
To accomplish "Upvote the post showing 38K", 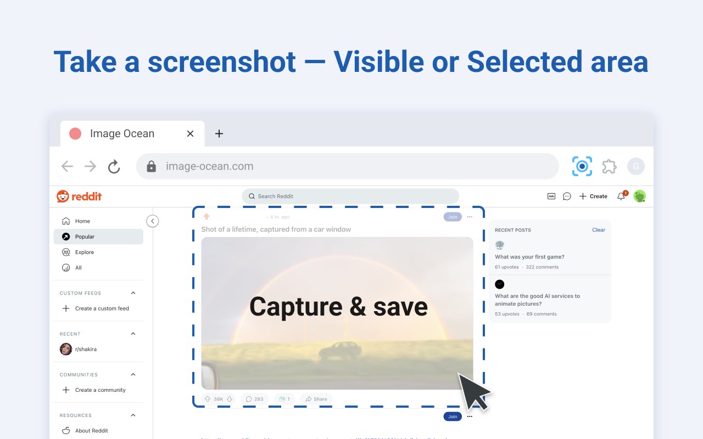I will 208,399.
